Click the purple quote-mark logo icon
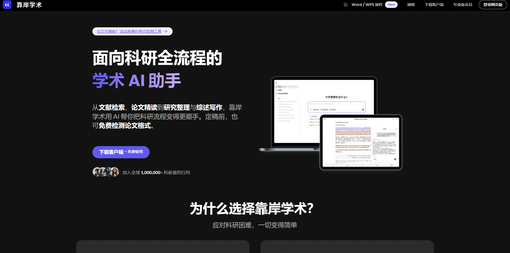The image size is (510, 253). 7,5
